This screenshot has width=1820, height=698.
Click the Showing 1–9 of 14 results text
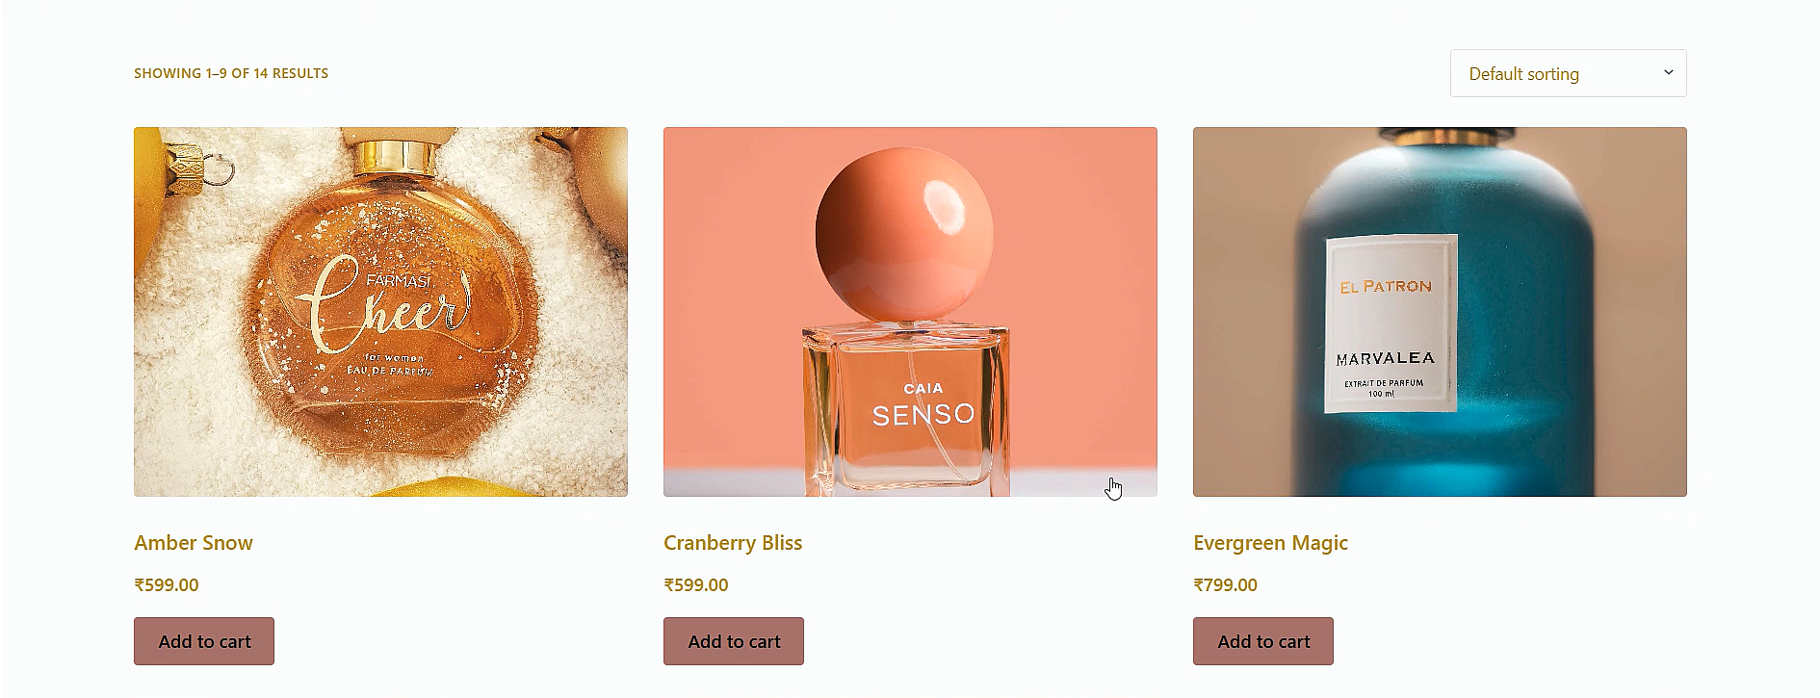point(231,73)
